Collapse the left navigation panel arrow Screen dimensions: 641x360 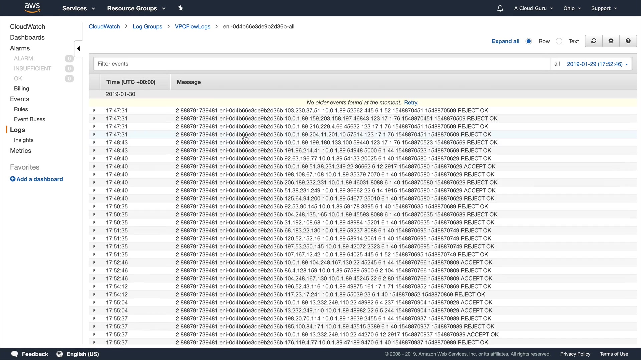(x=78, y=49)
